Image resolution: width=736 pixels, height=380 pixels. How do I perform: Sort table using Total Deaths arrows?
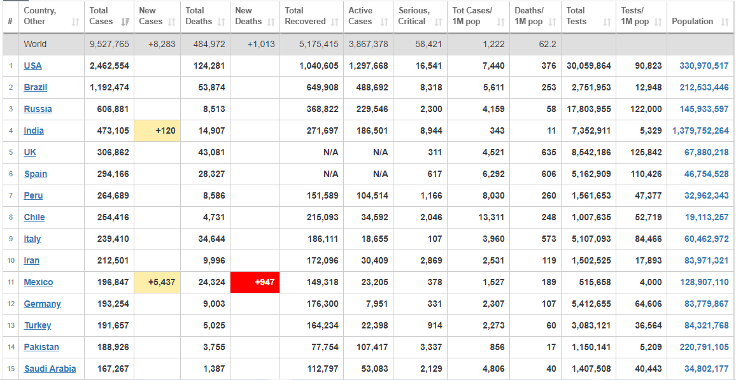click(222, 22)
